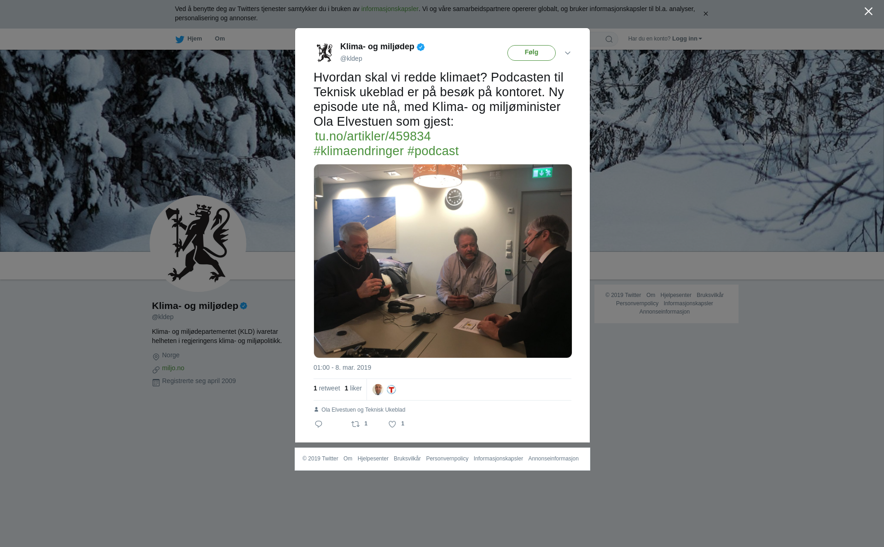Click the Teknisk Ukeblad liker avatar
Screen dimensions: 884x547
391,390
